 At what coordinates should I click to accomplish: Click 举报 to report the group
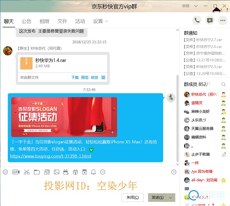point(186,6)
